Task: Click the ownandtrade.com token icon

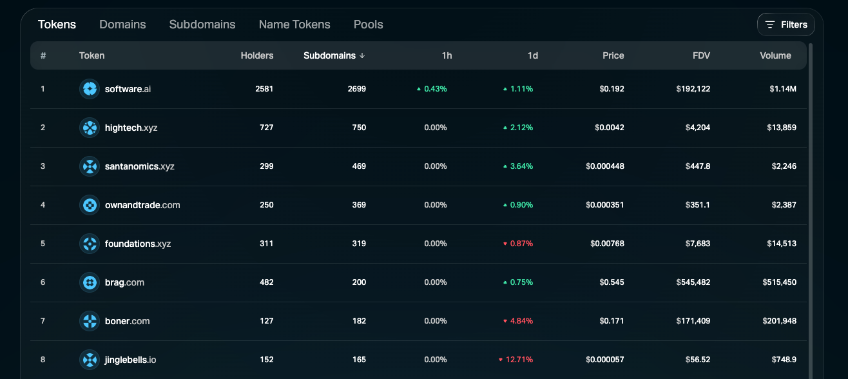Action: (x=89, y=205)
